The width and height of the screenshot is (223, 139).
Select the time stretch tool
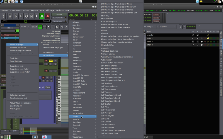pyautogui.click(x=57, y=27)
